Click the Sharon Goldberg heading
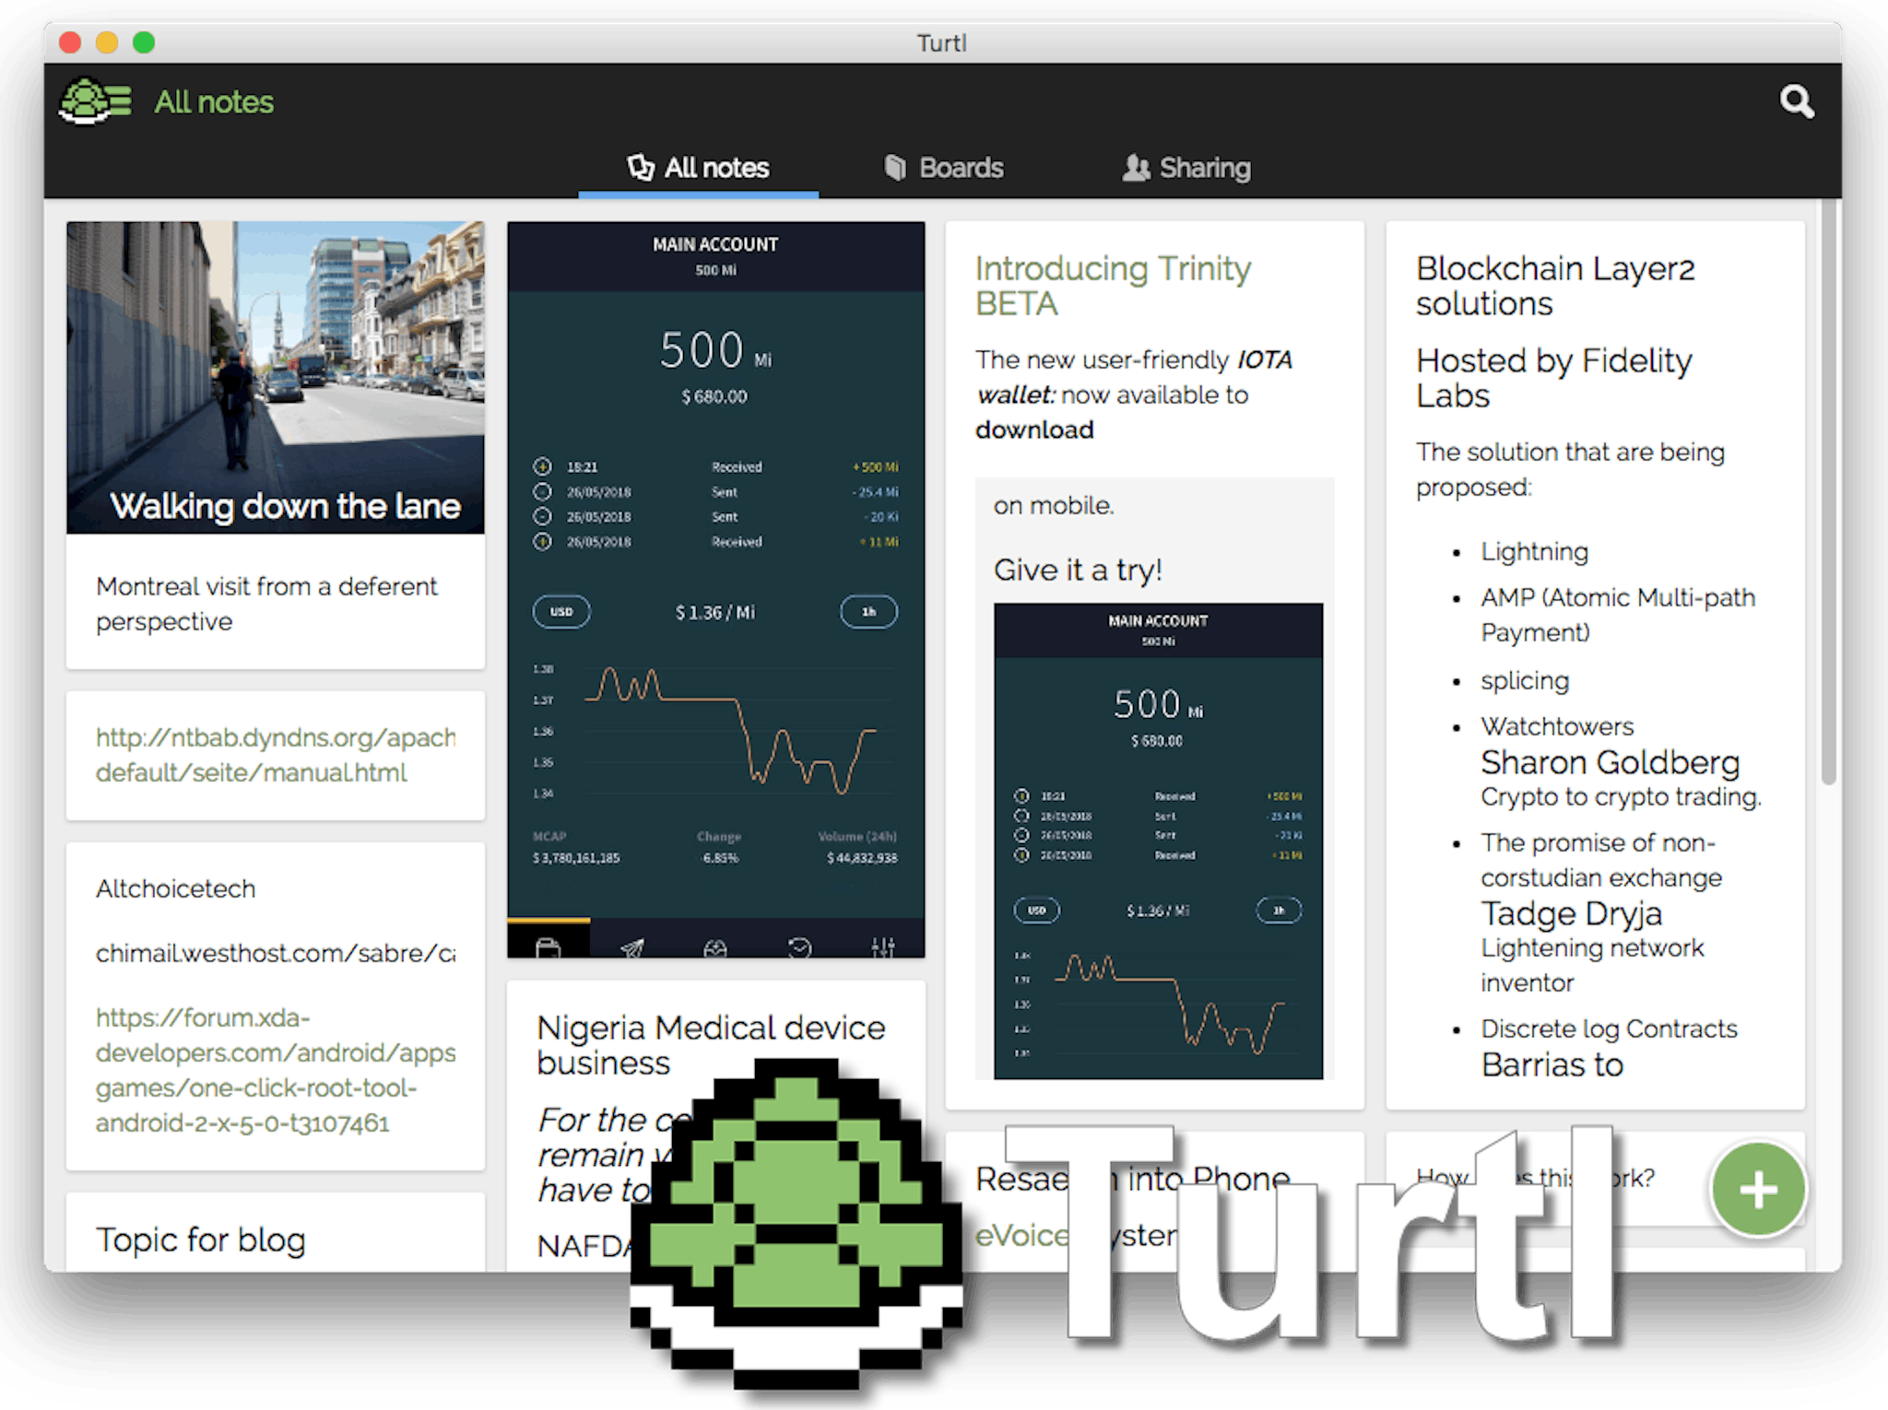Screen dimensions: 1888x1410 1610,762
